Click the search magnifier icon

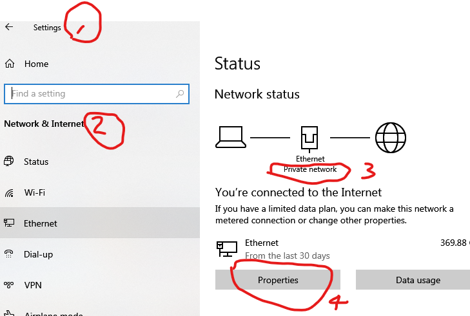(180, 94)
